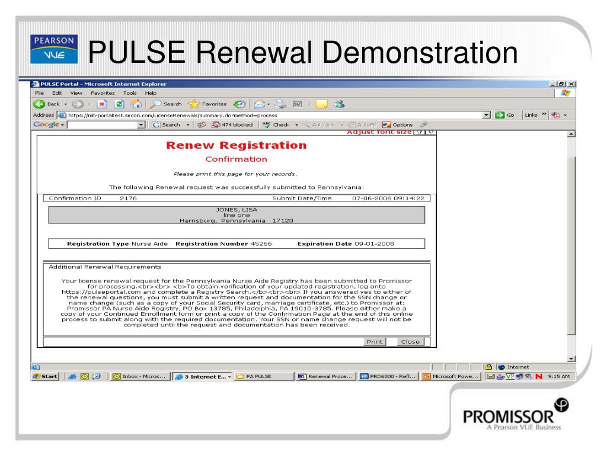Expand the Address bar dropdown
Screen dimensions: 607x455
coord(487,115)
